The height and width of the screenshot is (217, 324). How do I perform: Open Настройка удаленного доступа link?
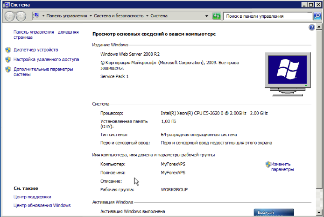(46, 59)
